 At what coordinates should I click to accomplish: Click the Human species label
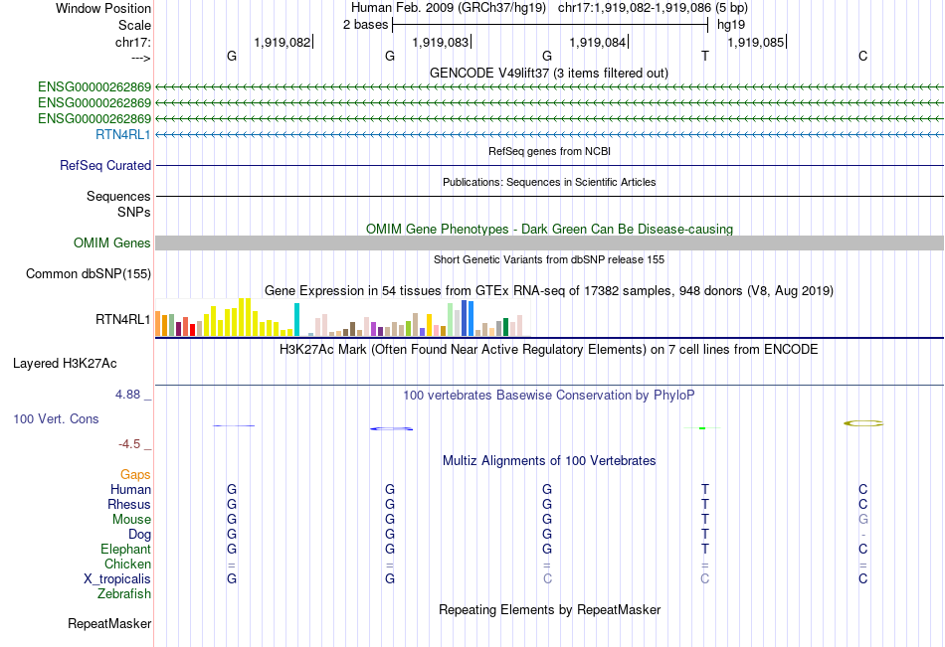click(x=130, y=489)
